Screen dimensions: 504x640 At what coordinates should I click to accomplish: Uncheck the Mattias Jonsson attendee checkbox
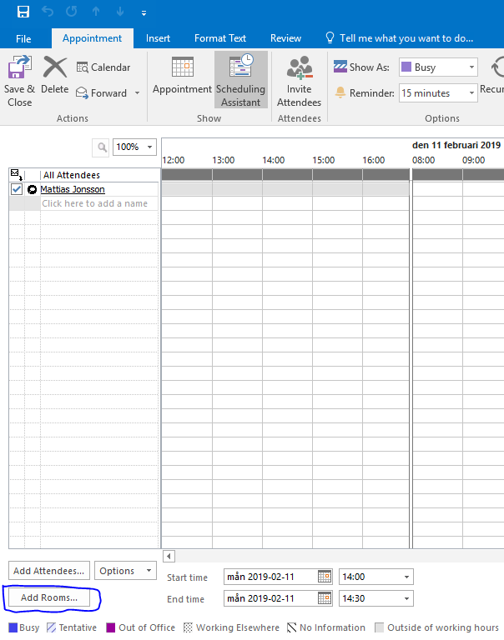tap(17, 189)
